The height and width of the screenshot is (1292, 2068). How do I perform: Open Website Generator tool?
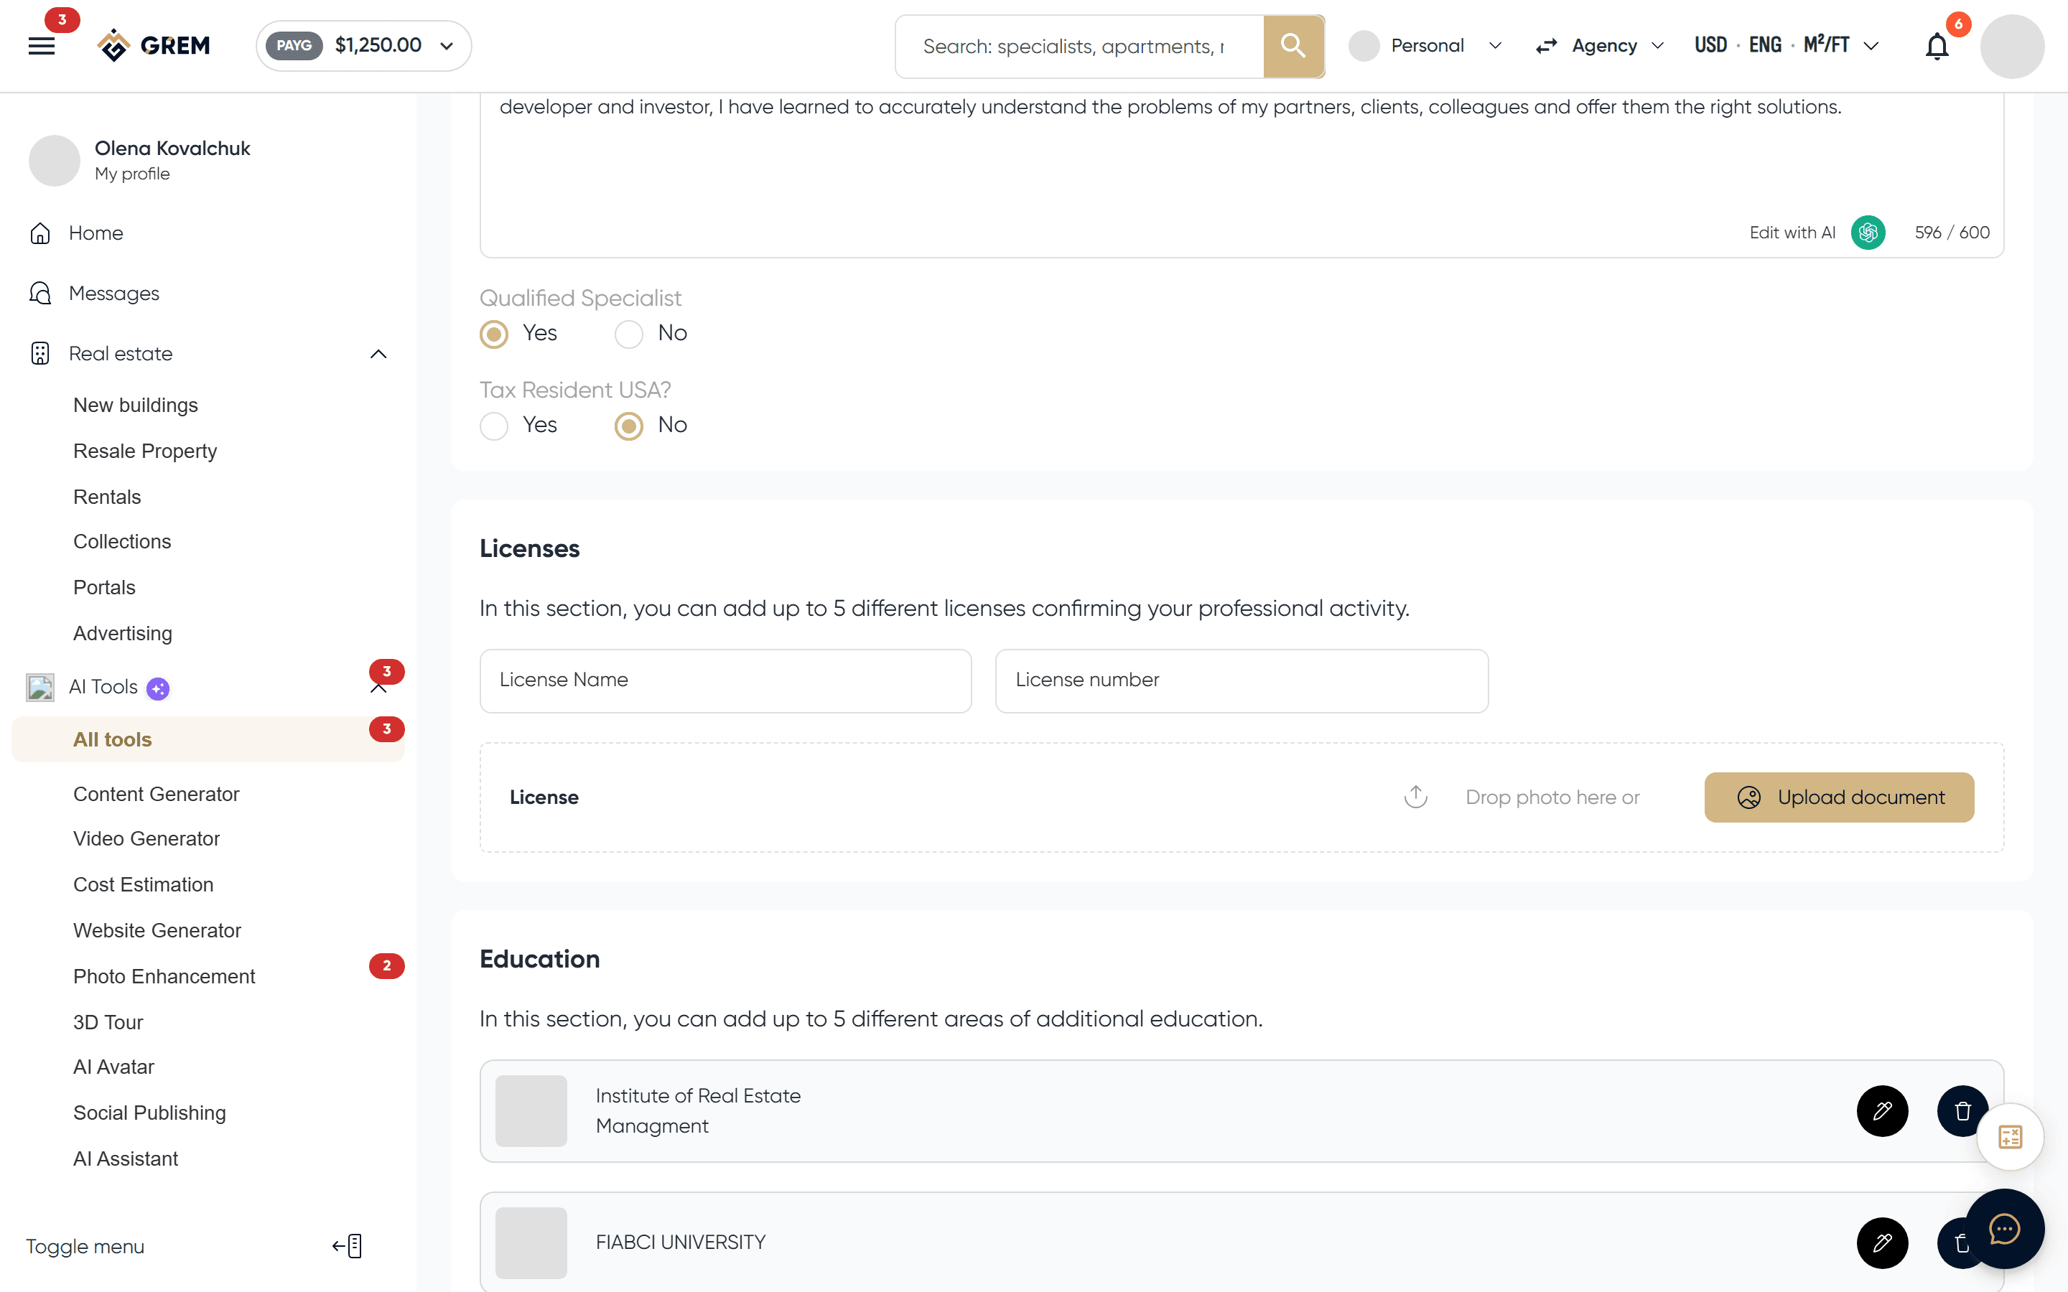pyautogui.click(x=157, y=930)
